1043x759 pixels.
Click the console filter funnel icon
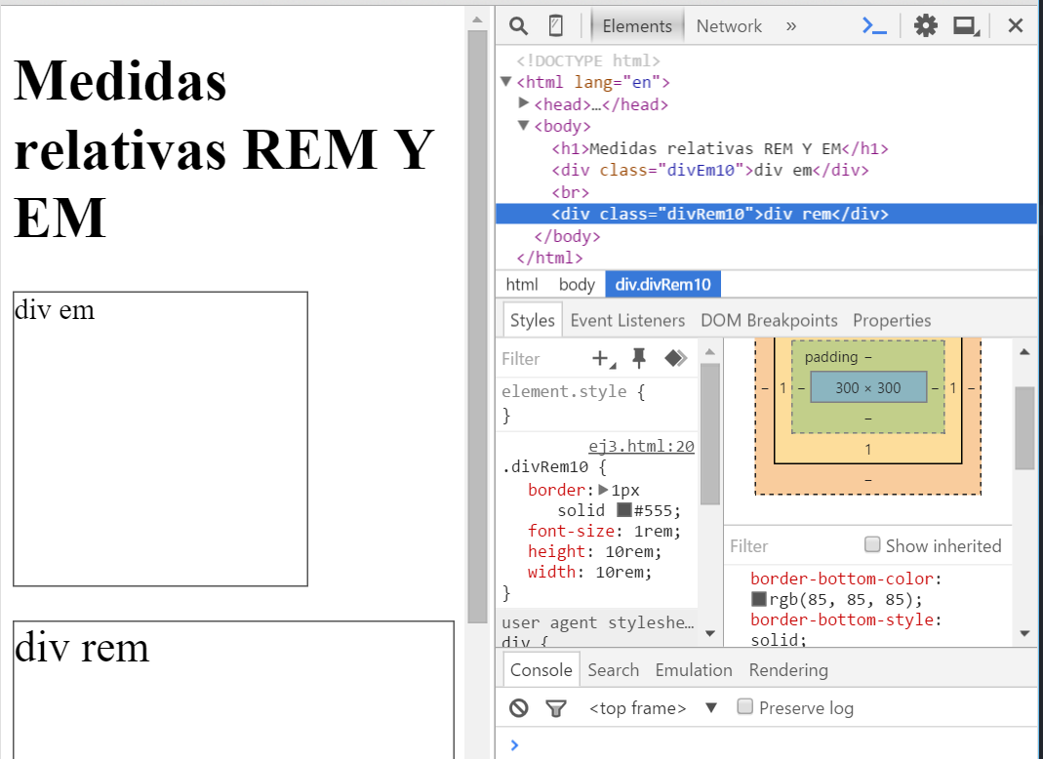554,707
